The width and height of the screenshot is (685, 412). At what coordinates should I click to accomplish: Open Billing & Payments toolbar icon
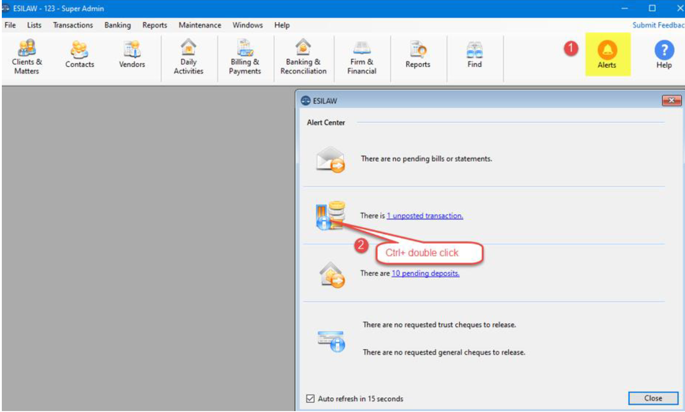coord(245,57)
